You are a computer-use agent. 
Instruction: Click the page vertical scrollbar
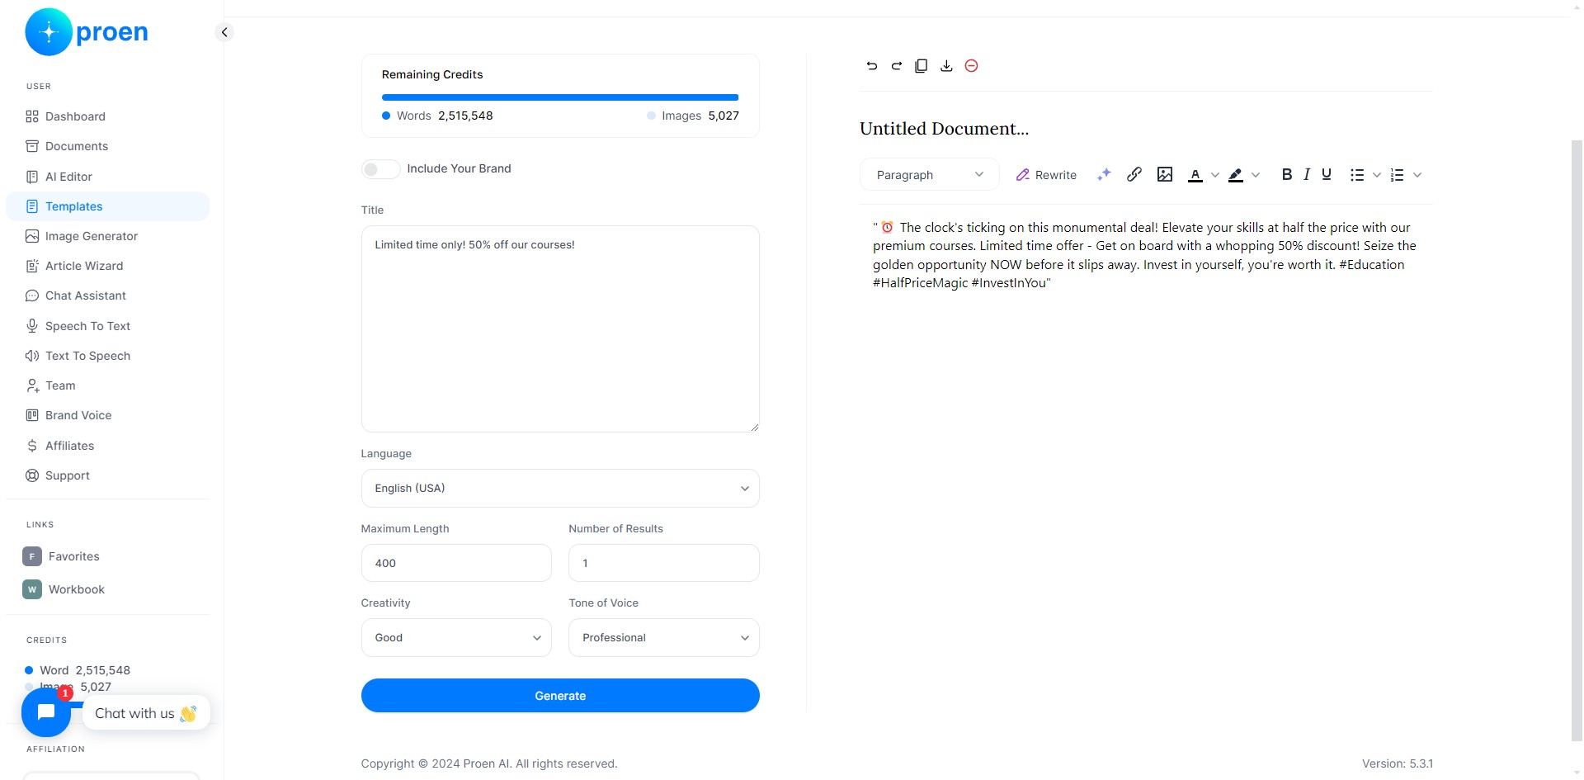pyautogui.click(x=1577, y=442)
